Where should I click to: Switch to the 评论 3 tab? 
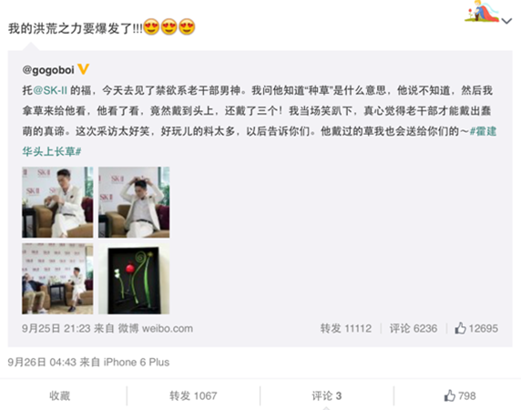[x=327, y=395]
